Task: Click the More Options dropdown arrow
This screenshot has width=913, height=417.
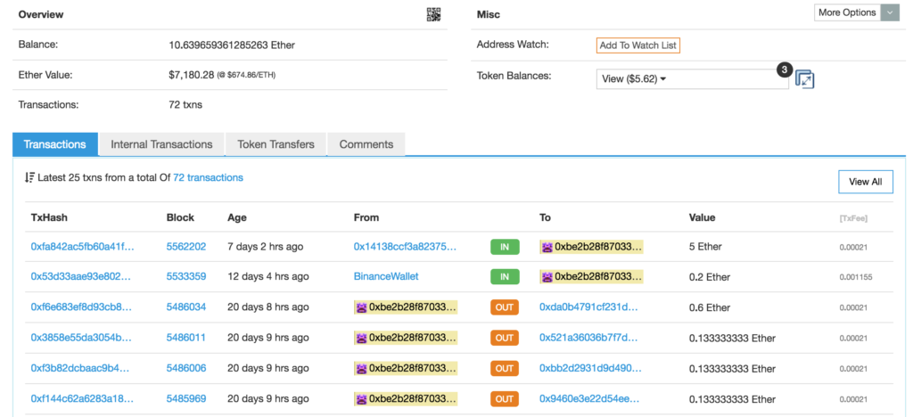Action: [x=889, y=12]
